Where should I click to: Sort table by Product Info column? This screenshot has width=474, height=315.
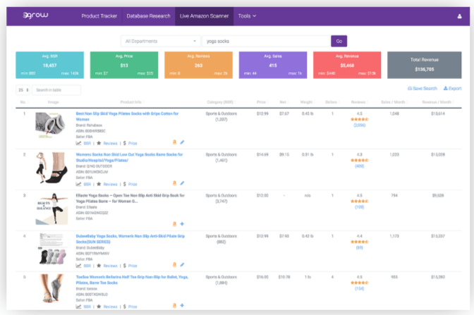coord(132,102)
